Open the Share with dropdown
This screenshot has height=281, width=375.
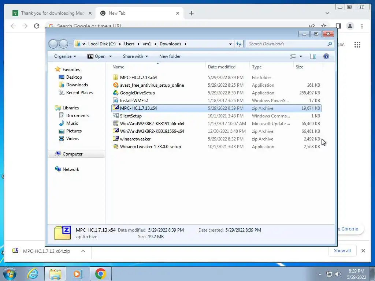click(135, 56)
